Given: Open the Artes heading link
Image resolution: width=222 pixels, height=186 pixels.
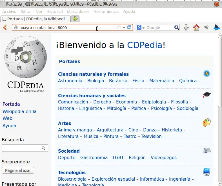Looking at the screenshot, I should tap(65, 123).
